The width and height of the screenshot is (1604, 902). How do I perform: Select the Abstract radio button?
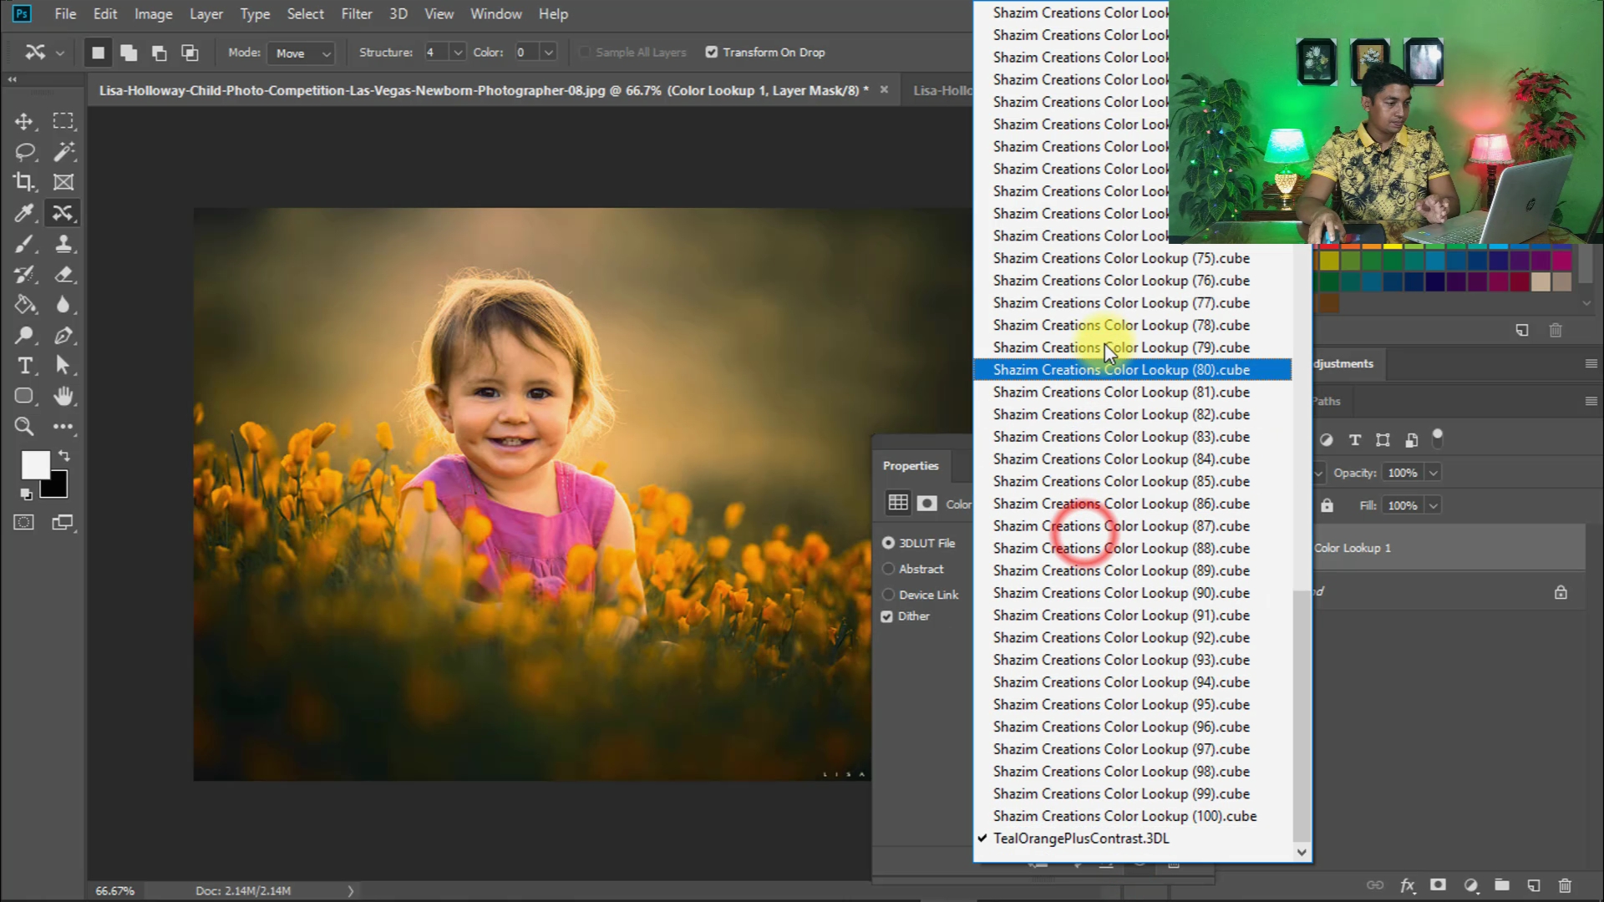coord(888,569)
